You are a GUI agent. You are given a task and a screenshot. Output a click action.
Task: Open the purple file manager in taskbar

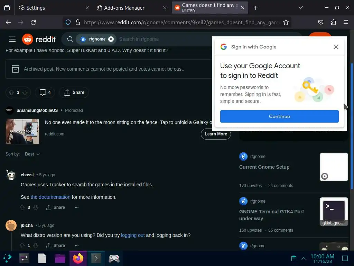click(x=60, y=258)
